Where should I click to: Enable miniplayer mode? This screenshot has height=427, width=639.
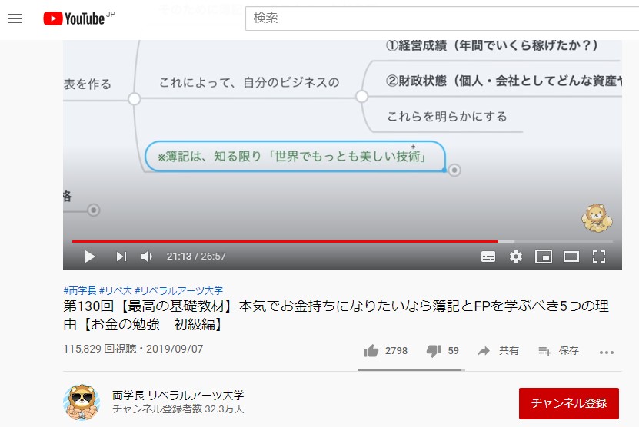pyautogui.click(x=544, y=257)
